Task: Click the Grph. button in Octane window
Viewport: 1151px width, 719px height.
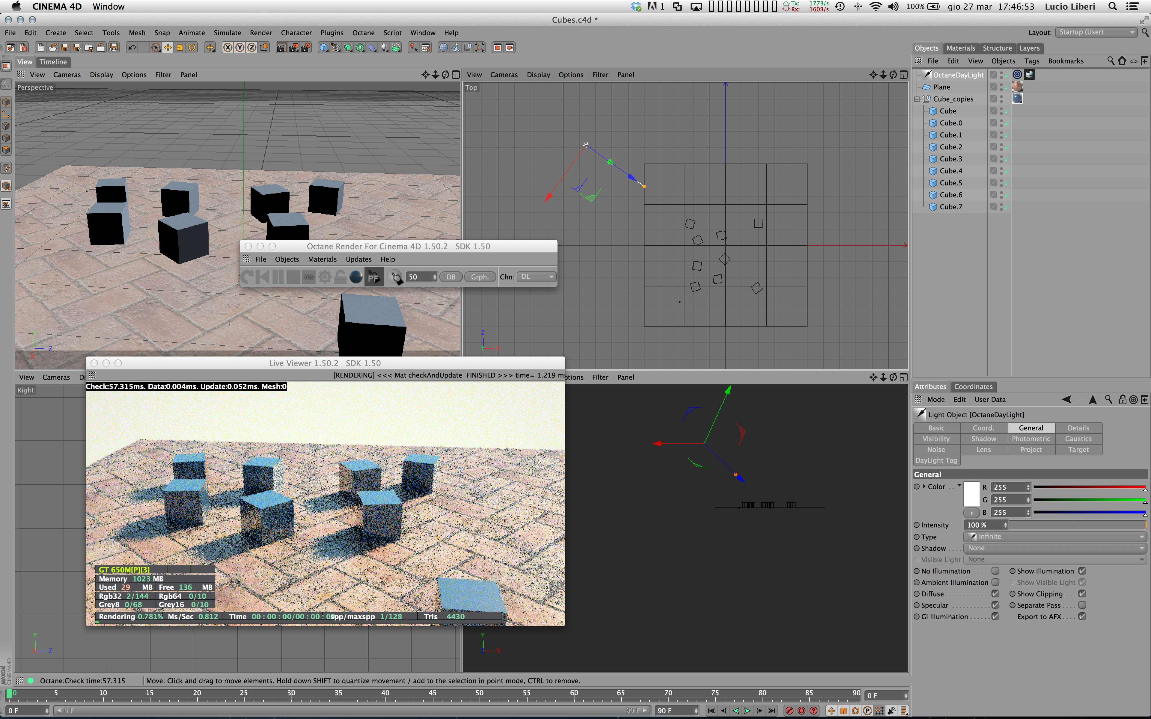Action: click(x=479, y=277)
